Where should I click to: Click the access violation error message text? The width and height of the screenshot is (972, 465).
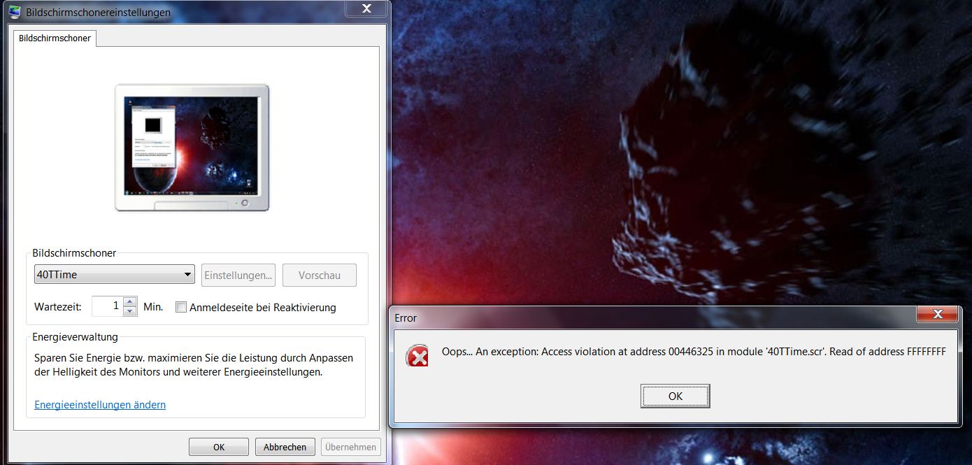coord(693,352)
